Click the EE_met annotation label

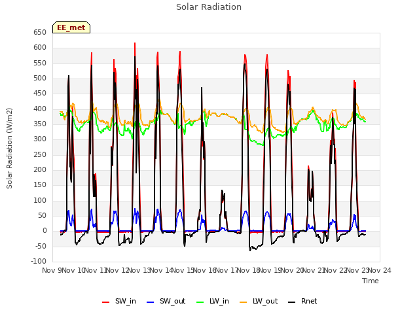point(71,27)
